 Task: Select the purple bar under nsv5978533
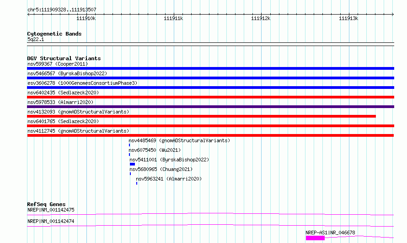coord(210,107)
